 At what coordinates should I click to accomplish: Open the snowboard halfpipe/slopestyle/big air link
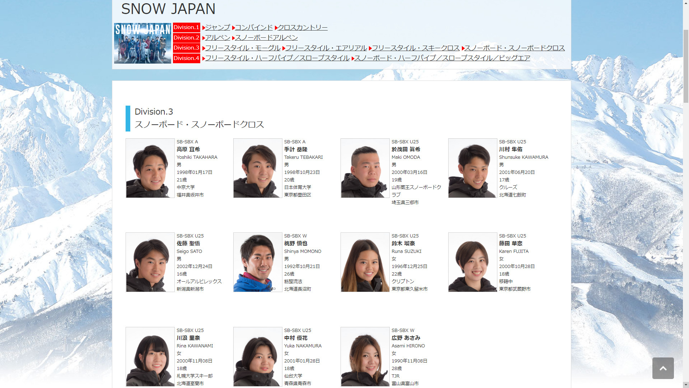click(x=442, y=58)
